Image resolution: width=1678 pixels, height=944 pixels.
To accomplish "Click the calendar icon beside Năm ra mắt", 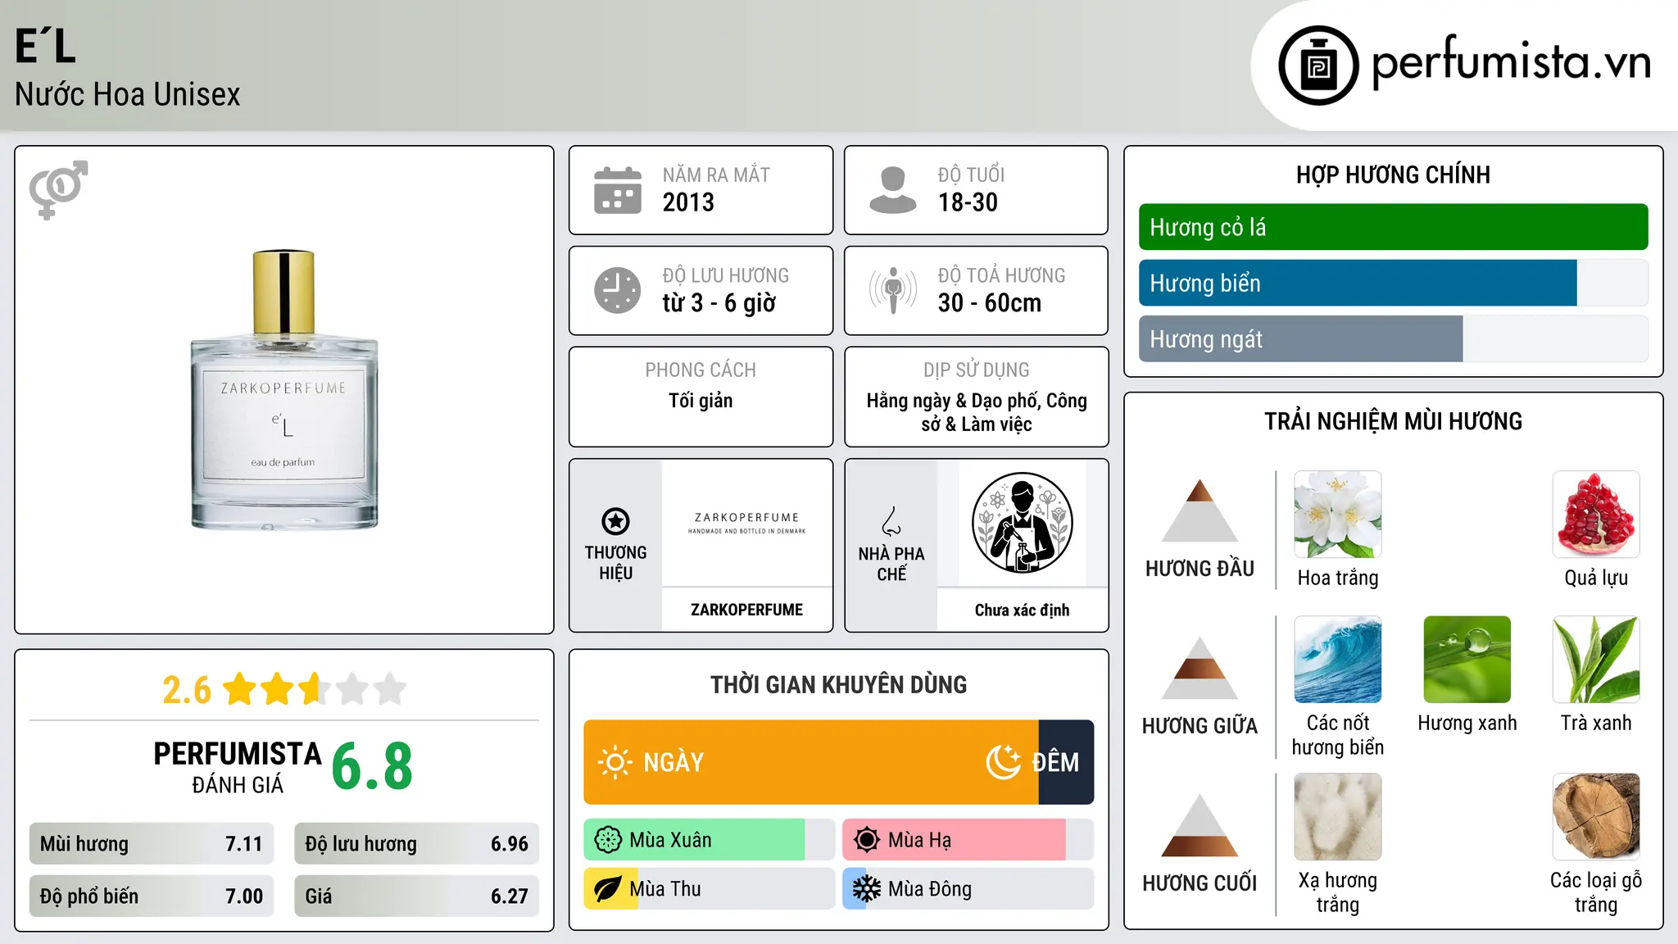I will pyautogui.click(x=618, y=190).
